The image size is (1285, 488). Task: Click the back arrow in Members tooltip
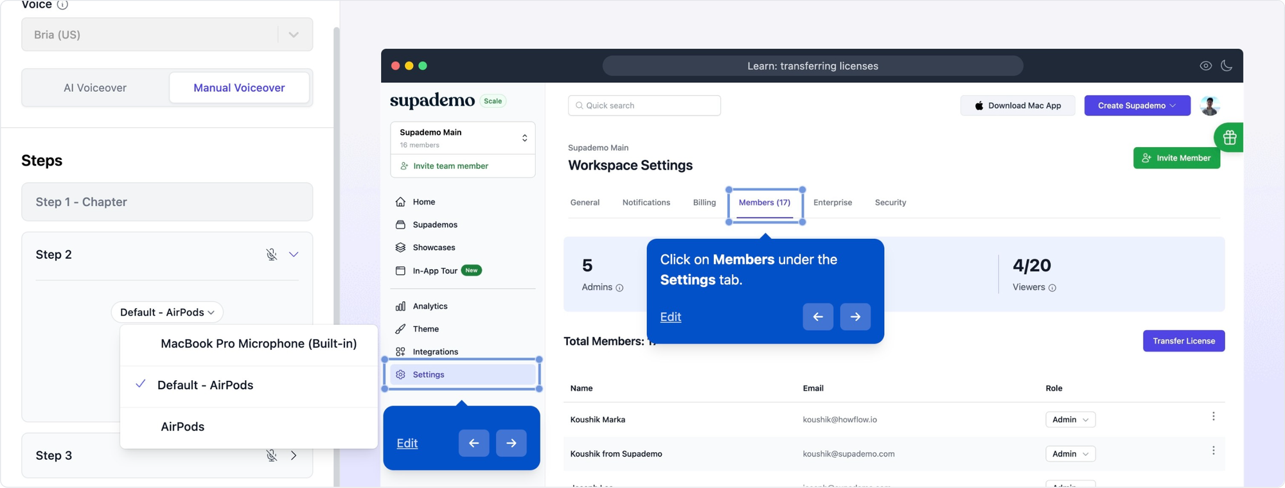pos(818,317)
